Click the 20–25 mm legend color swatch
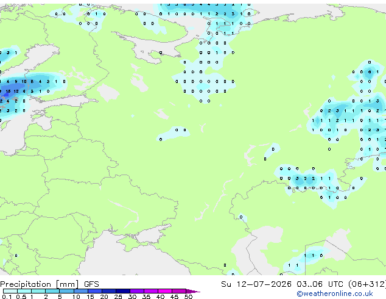Image resolution: width=386 pixels, height=299 pixels. (109, 291)
